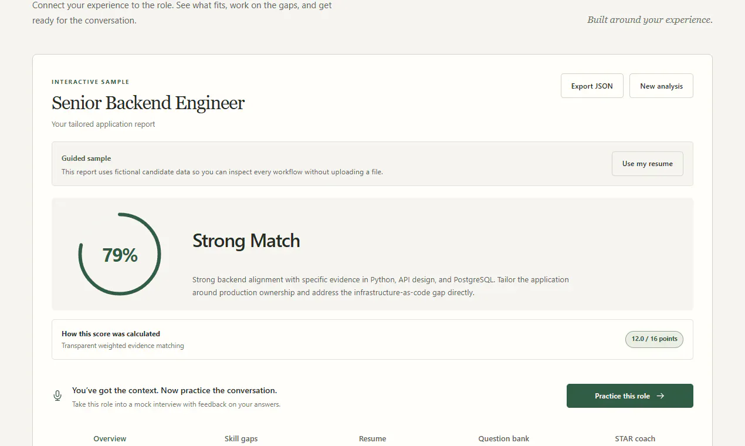Click the Strong Match heading
This screenshot has height=446, width=745.
(x=246, y=241)
